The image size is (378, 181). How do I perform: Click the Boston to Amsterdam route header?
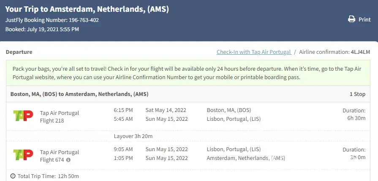click(x=79, y=94)
